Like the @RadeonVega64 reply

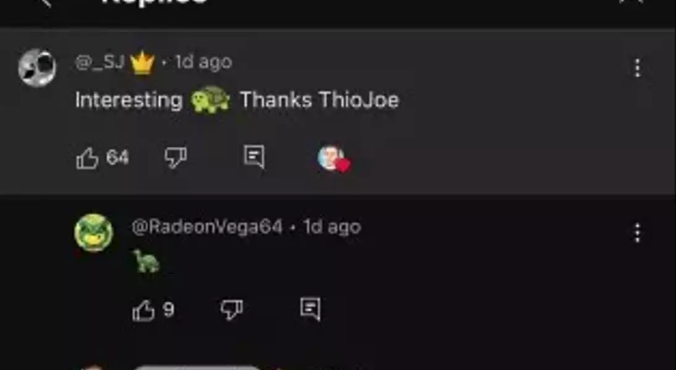point(144,311)
